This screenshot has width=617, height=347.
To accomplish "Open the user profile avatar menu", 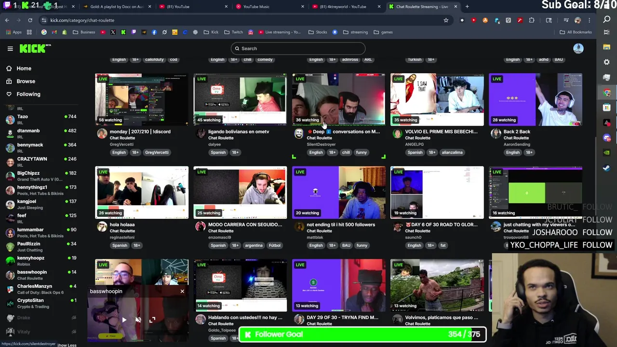I will click(x=578, y=48).
